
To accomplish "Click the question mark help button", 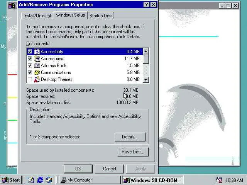I will [x=146, y=5].
